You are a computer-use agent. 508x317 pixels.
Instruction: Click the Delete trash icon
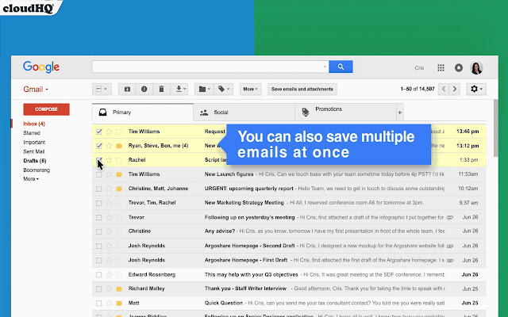161,89
